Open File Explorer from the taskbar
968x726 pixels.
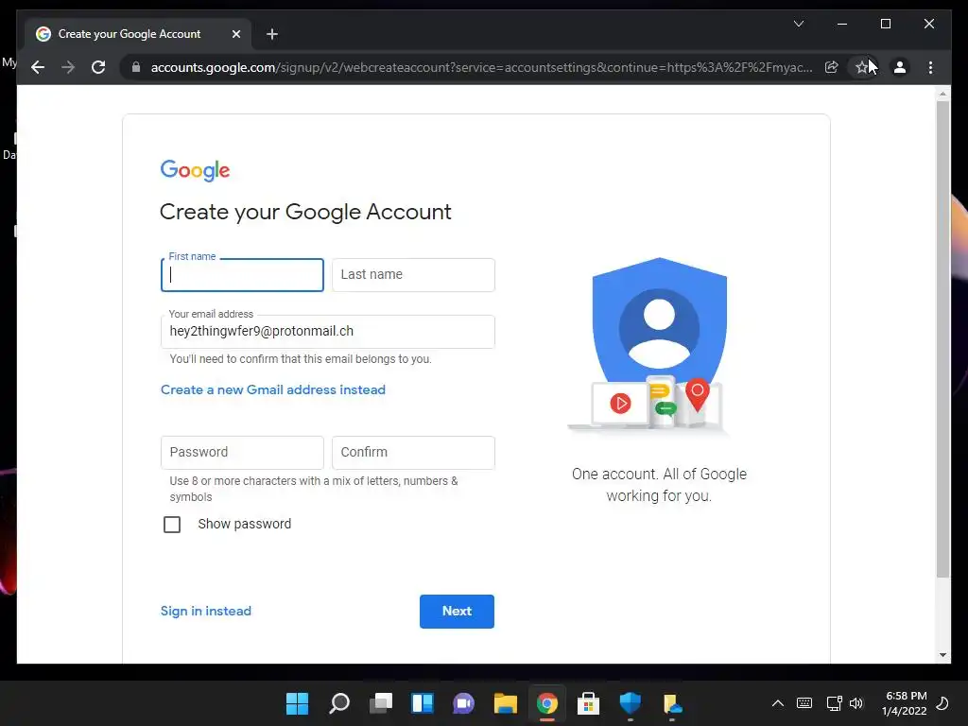pos(505,703)
